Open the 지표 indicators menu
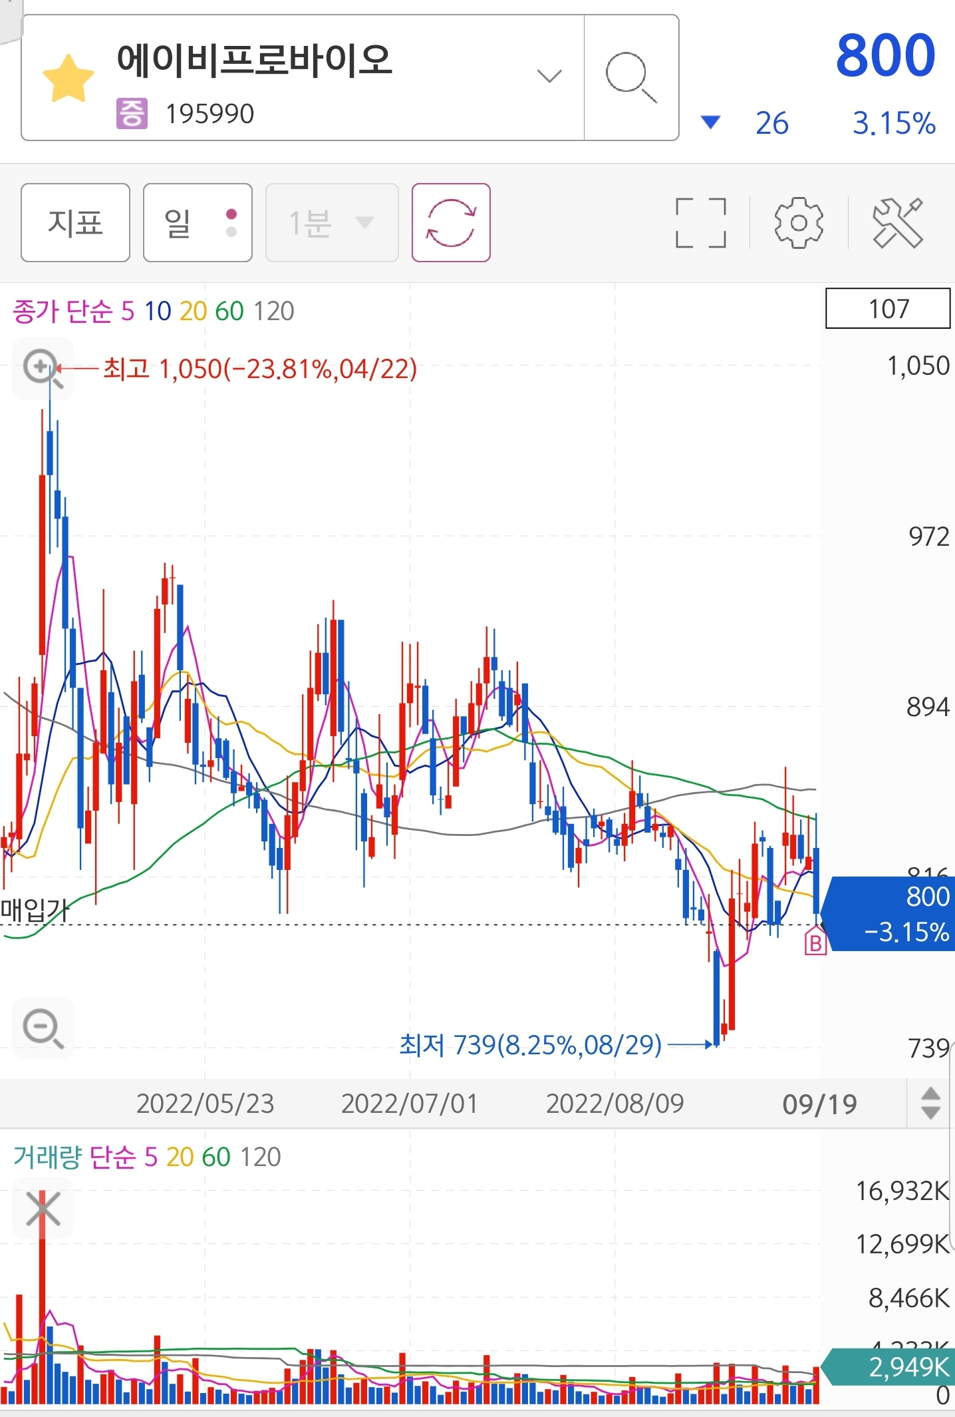This screenshot has width=955, height=1417. (75, 222)
